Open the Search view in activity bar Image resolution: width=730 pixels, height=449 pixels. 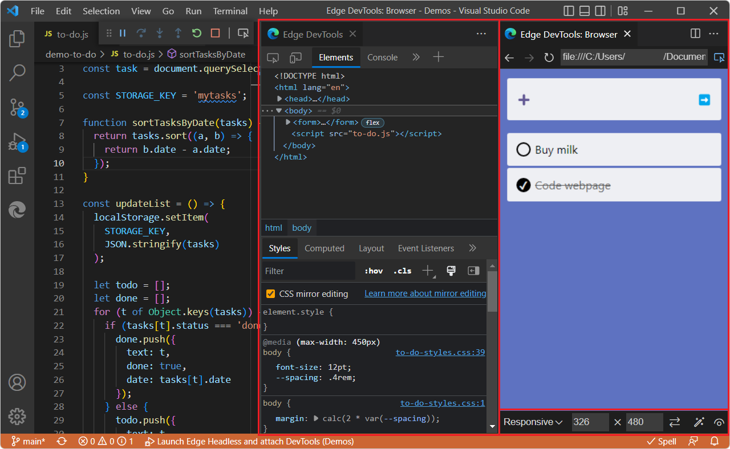click(17, 72)
